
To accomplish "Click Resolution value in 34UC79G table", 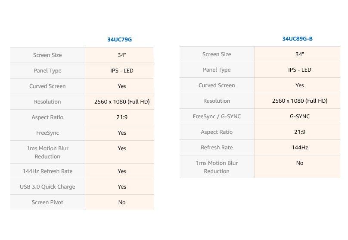I will [122, 102].
